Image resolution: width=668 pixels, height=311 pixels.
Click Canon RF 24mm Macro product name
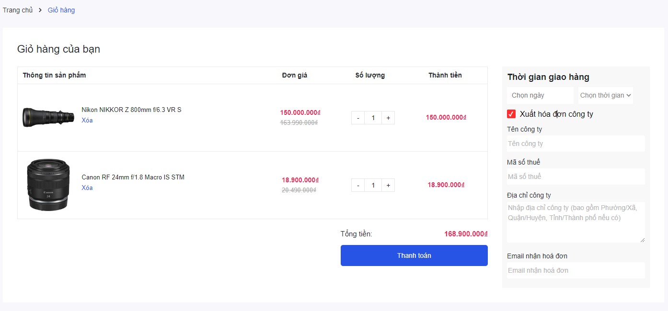pos(133,177)
